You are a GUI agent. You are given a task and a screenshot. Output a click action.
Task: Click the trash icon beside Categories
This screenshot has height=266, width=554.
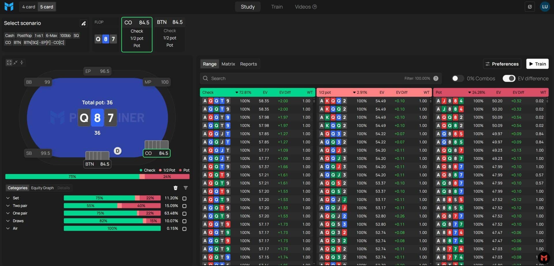(175, 188)
